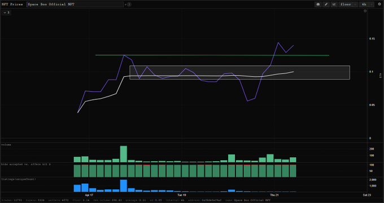The width and height of the screenshot is (384, 203).
Task: Click the Apr 17 date axis label
Action: pos(89,195)
